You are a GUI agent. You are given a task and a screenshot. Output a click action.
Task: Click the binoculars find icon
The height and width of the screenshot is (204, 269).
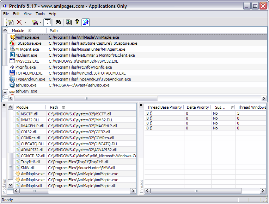(59, 22)
